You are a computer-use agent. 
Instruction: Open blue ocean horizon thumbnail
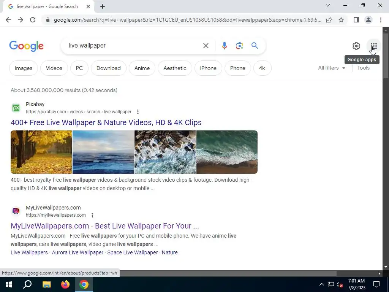click(103, 152)
